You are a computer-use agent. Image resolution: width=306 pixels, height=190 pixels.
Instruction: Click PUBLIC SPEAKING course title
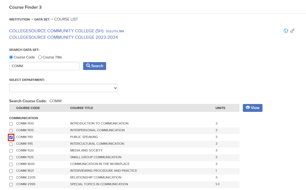click(84, 137)
